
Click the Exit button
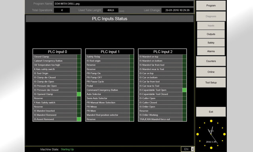click(x=211, y=112)
